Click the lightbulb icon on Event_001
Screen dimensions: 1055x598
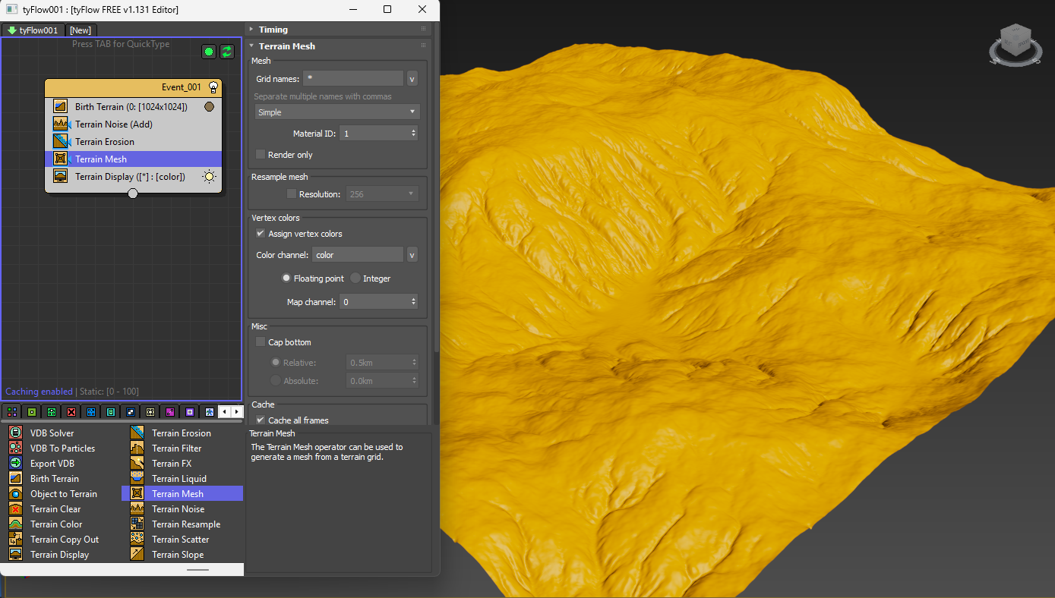(214, 87)
